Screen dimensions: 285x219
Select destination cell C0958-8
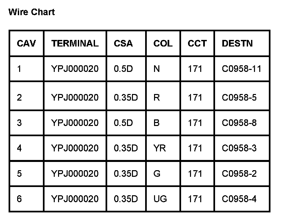(x=239, y=123)
